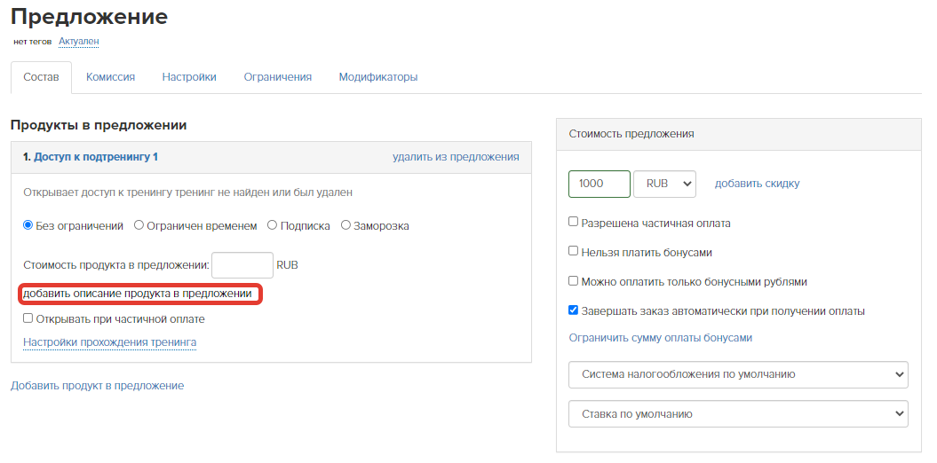Open the Модификаторы tab
This screenshot has width=937, height=463.
(378, 77)
